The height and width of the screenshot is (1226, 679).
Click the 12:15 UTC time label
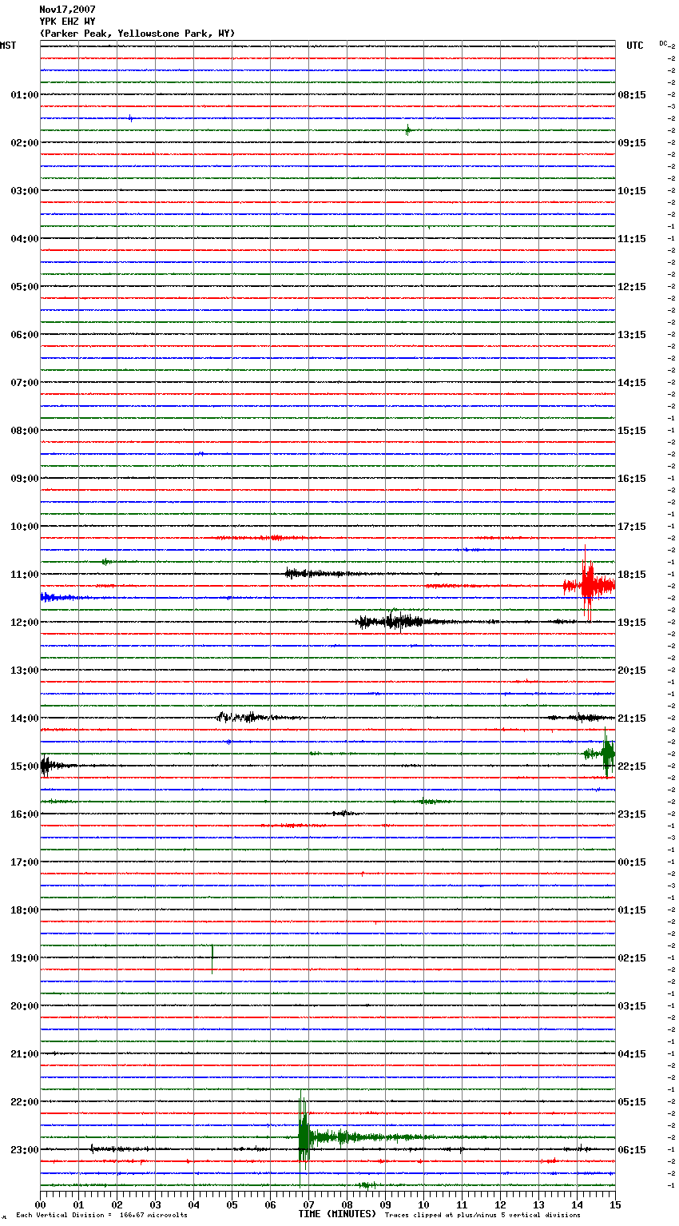[632, 287]
